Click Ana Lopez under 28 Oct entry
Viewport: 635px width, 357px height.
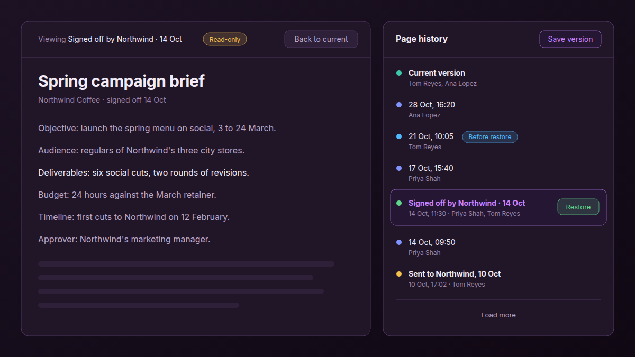pos(424,115)
